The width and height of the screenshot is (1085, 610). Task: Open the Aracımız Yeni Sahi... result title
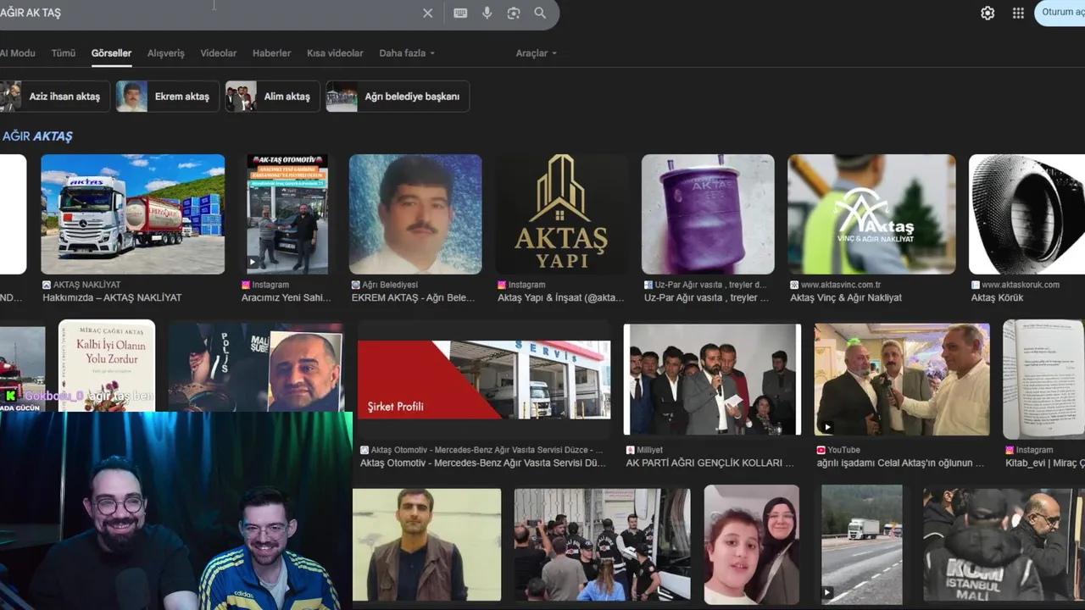[287, 297]
